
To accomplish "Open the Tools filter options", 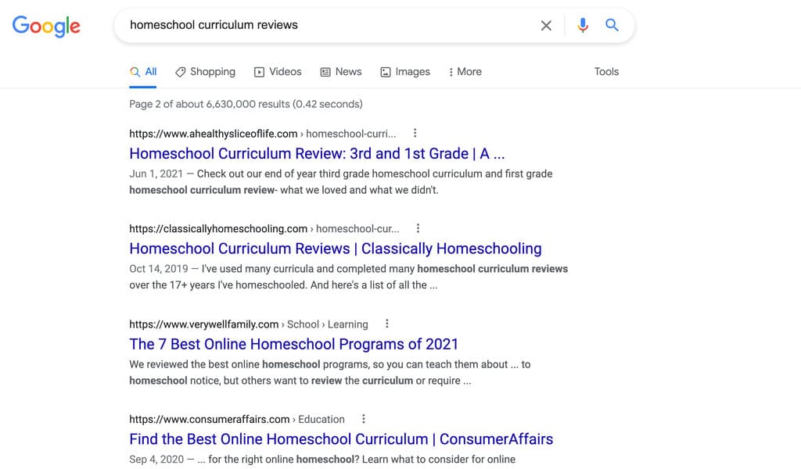I will pyautogui.click(x=606, y=72).
